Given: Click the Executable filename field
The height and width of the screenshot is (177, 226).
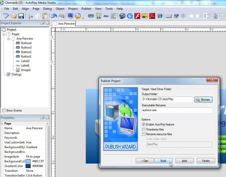Looking at the screenshot, I should tap(177, 110).
